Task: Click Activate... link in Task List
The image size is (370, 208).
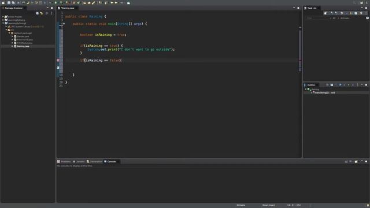Action: coord(345,18)
